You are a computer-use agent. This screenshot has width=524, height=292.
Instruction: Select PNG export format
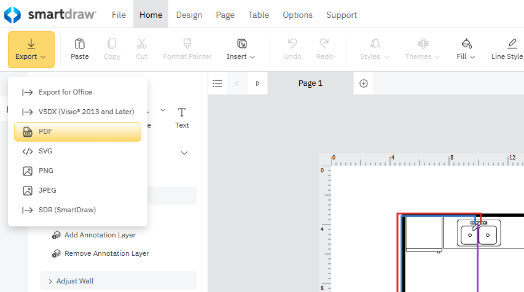point(47,171)
